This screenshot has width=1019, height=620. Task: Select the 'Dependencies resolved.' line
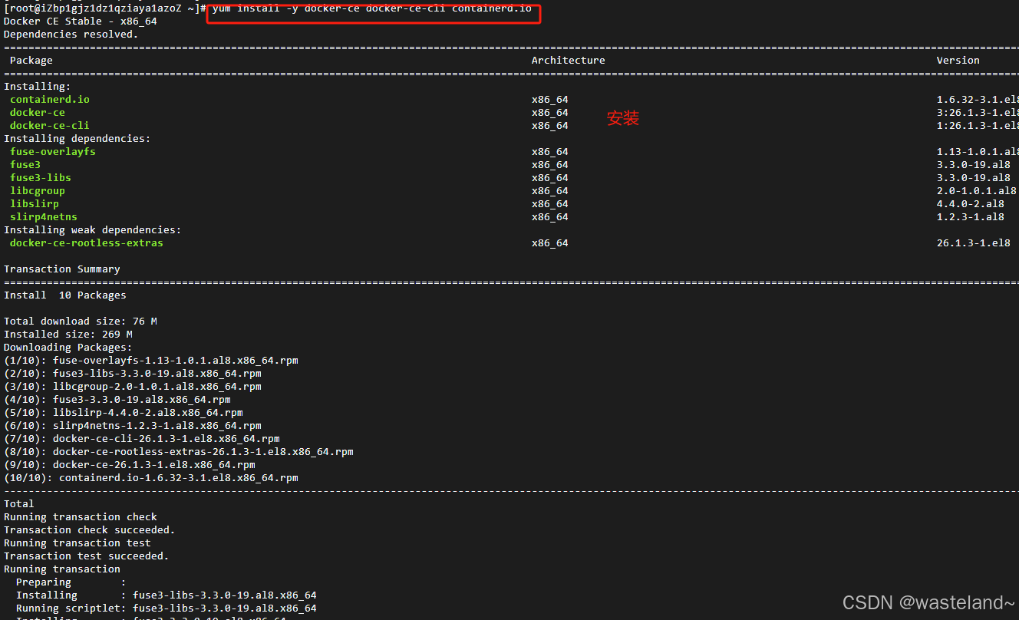coord(71,35)
